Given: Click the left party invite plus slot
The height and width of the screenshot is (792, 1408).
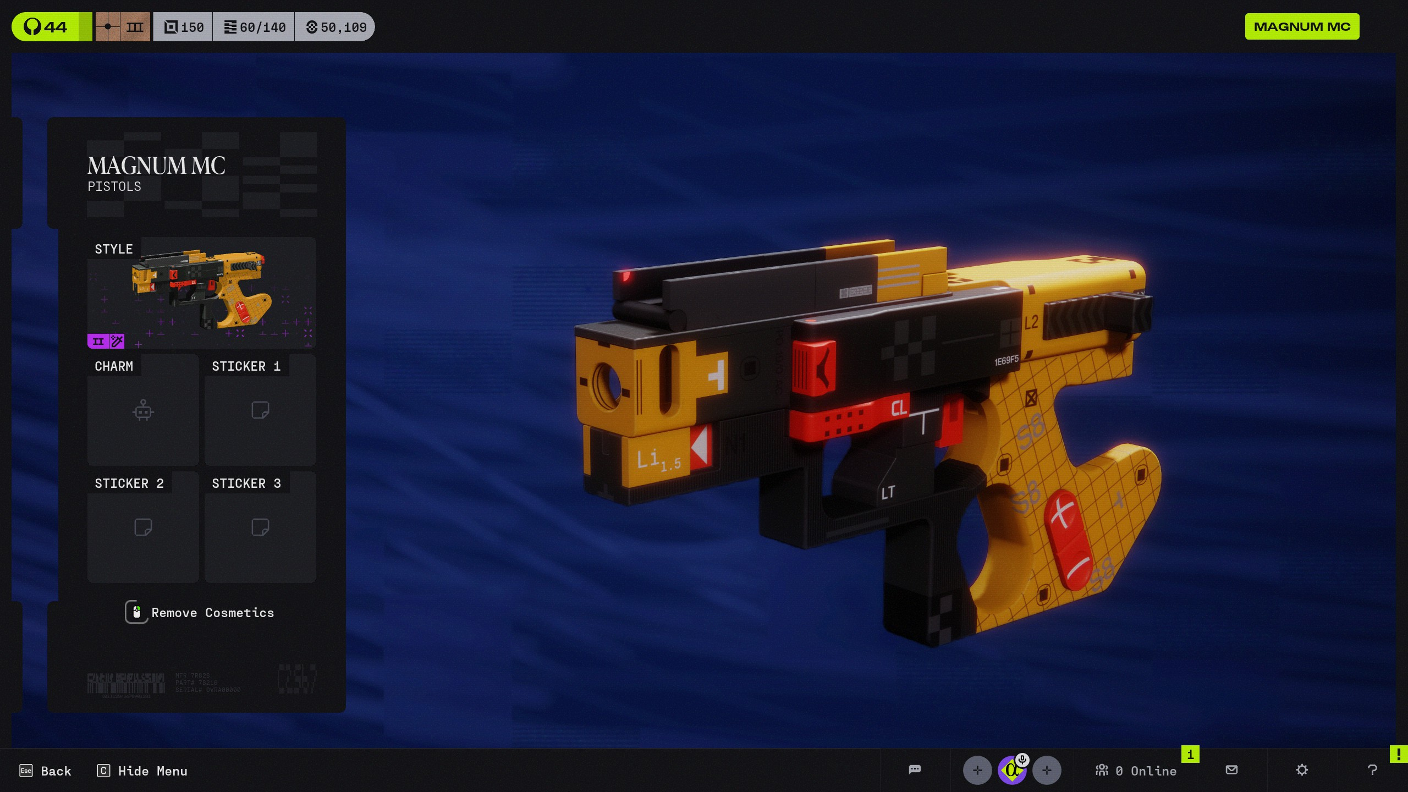Looking at the screenshot, I should click(x=977, y=770).
